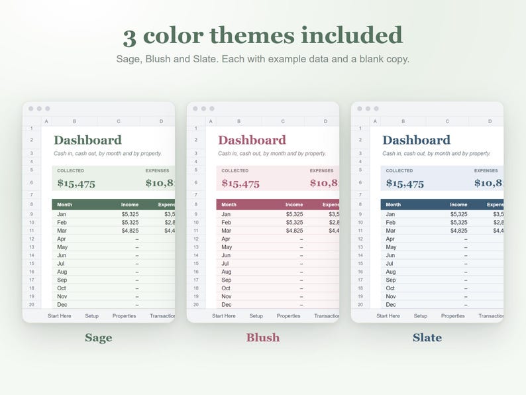Click the Month header in Blush table
The width and height of the screenshot is (526, 395).
coord(229,204)
